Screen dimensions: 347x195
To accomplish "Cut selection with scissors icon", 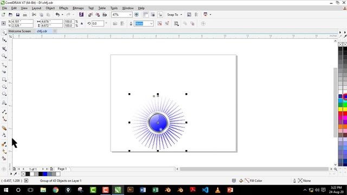I will pos(34,15).
